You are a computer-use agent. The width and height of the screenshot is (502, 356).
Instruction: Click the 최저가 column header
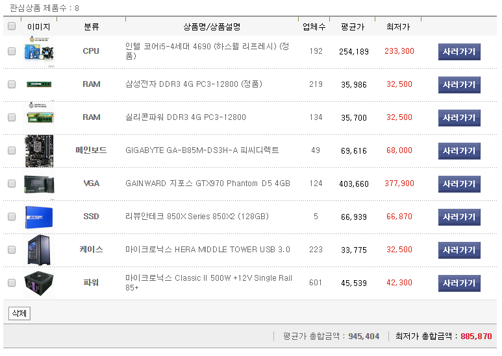(398, 27)
